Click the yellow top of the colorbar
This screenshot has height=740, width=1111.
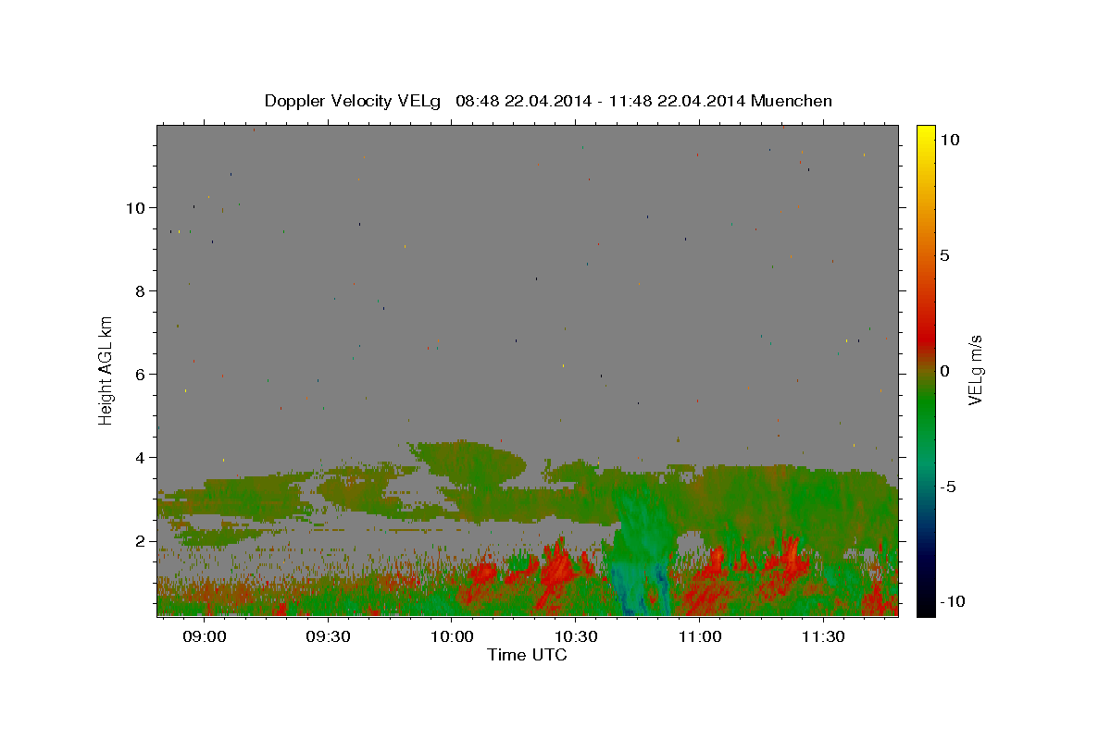[x=925, y=134]
